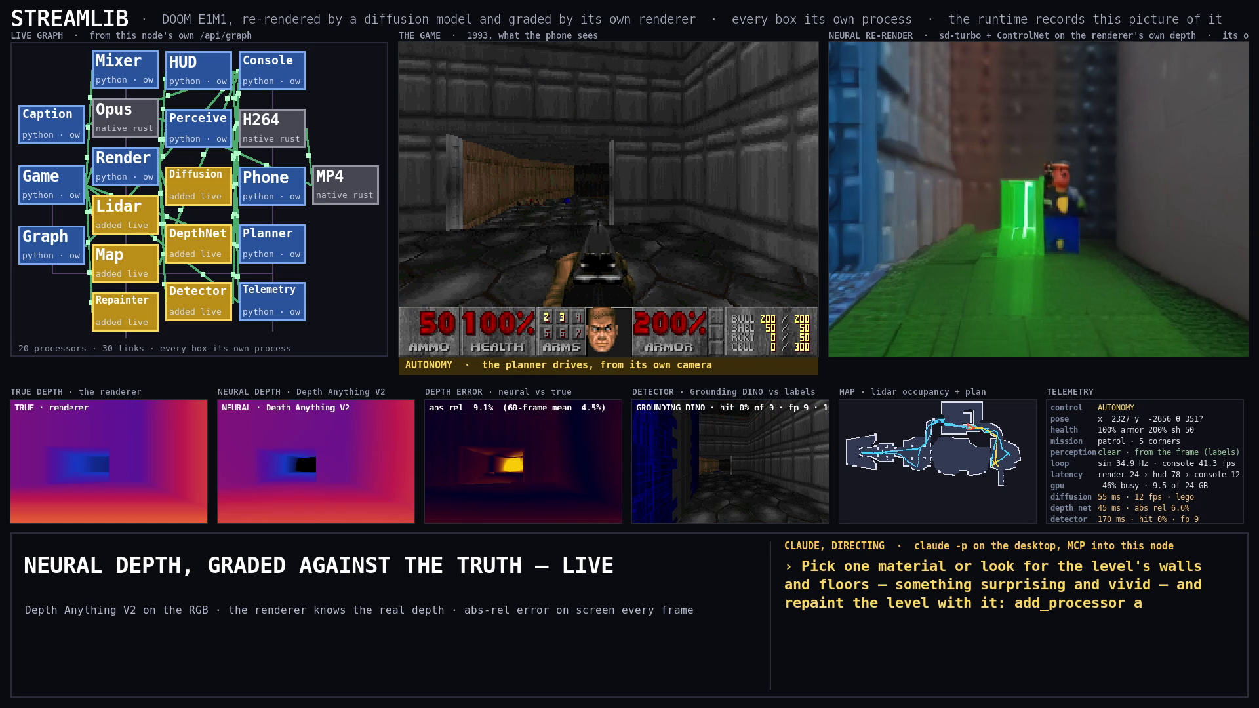The height and width of the screenshot is (708, 1259).
Task: Click the 'THE GAME · 1993' label
Action: click(x=498, y=35)
